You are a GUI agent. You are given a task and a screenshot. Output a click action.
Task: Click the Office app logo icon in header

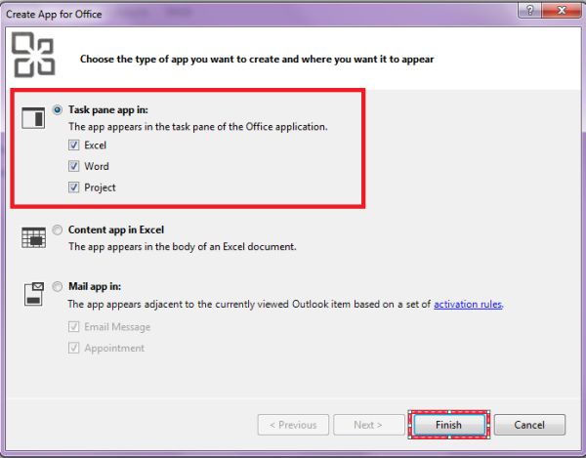coord(33,55)
